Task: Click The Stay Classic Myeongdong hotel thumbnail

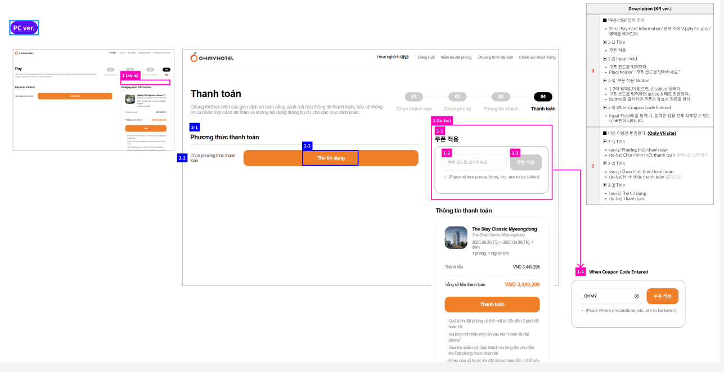Action: (456, 238)
